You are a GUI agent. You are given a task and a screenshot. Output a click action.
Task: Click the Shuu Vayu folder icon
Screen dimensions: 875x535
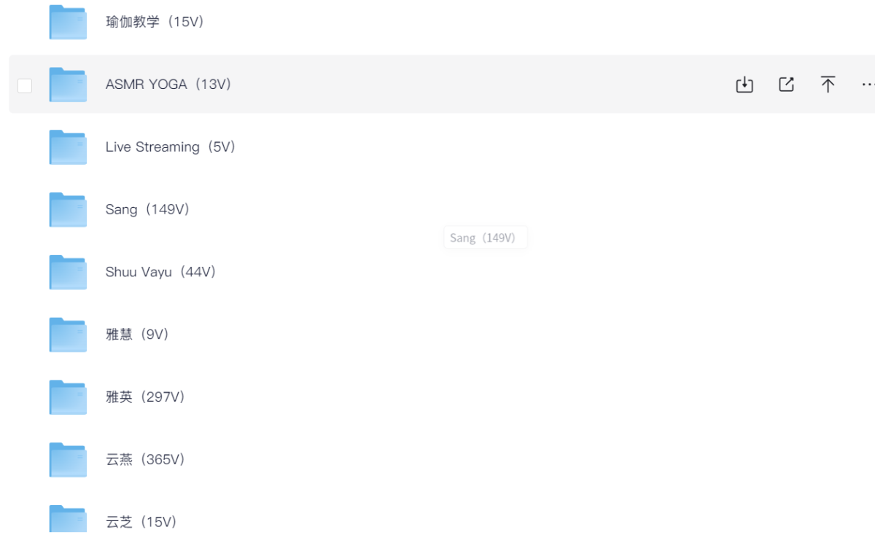click(x=68, y=273)
